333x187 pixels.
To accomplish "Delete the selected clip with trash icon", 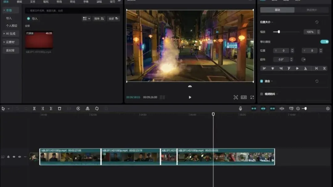I will [60, 109].
